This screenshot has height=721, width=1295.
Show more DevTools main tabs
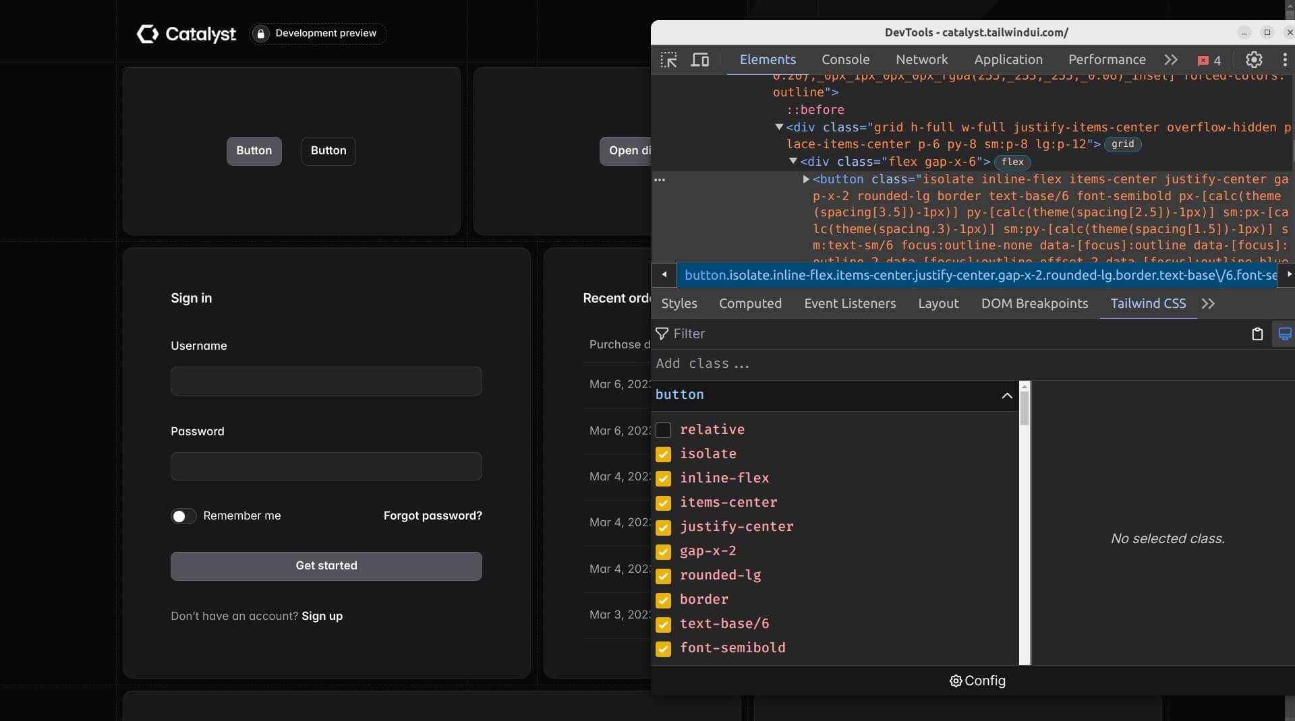[1171, 60]
